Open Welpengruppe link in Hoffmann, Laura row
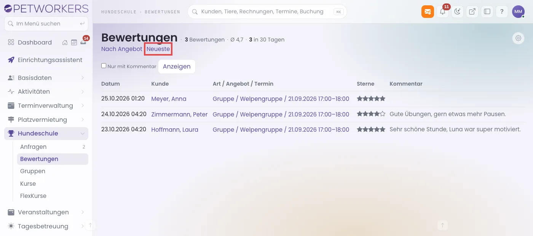Image resolution: width=533 pixels, height=236 pixels. click(281, 129)
